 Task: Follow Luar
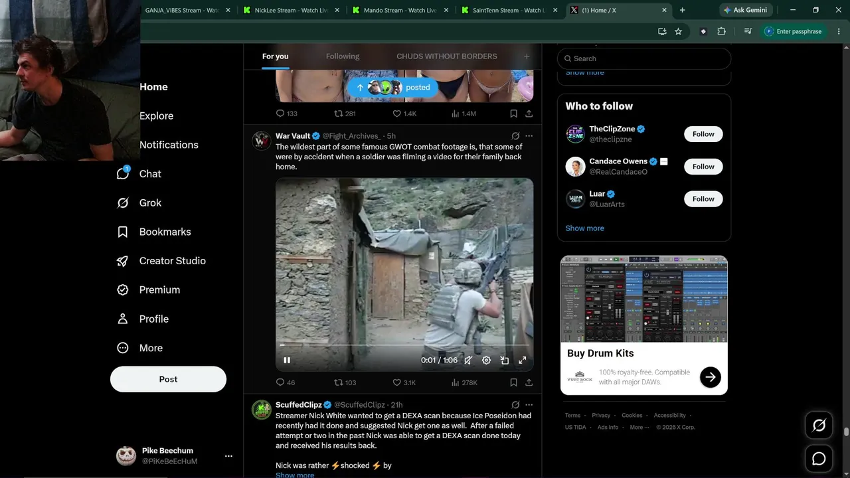point(703,199)
